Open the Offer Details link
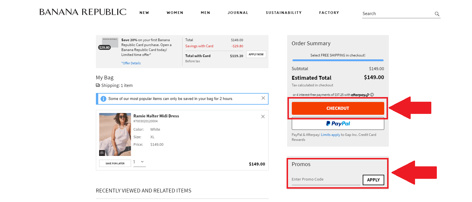 [x=131, y=63]
